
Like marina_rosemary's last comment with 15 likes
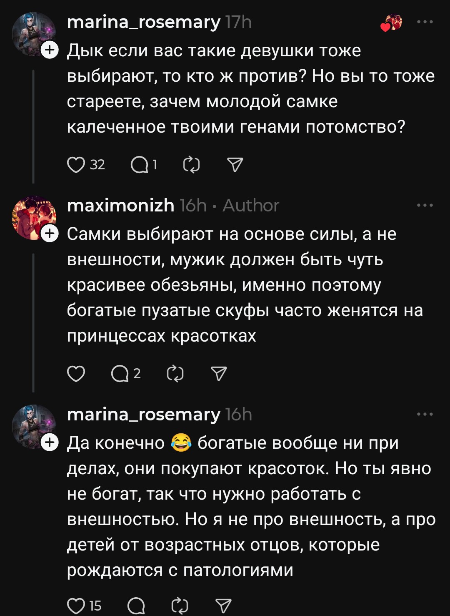point(76,606)
